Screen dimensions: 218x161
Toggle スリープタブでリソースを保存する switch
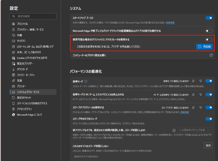(209, 108)
